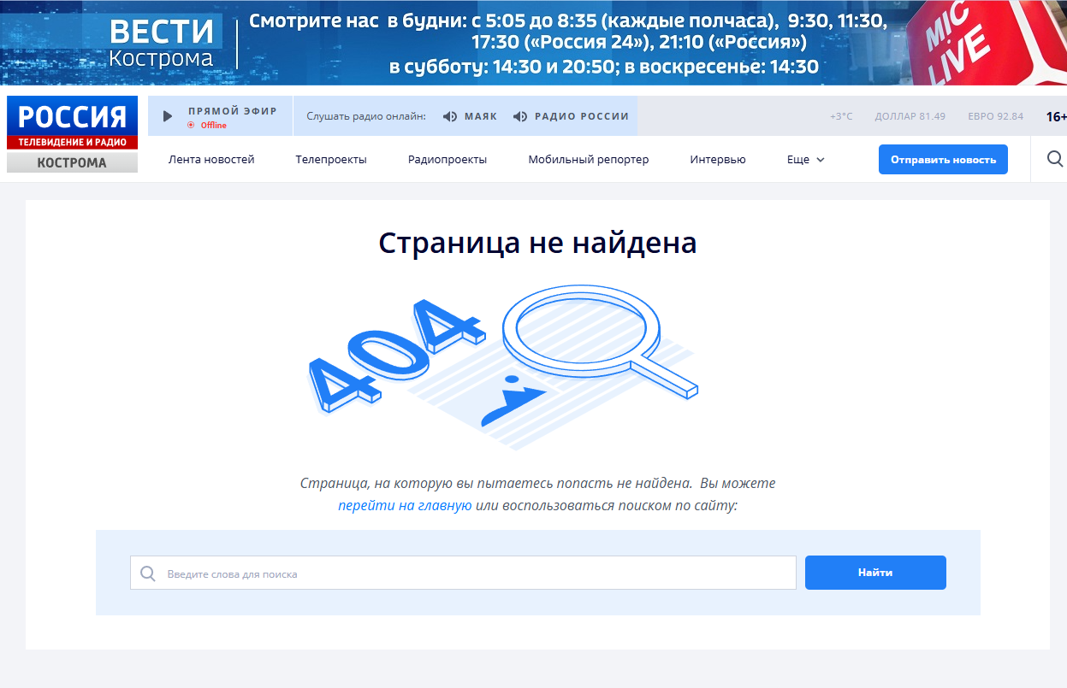
Task: Open the Интервью section
Action: pyautogui.click(x=718, y=160)
